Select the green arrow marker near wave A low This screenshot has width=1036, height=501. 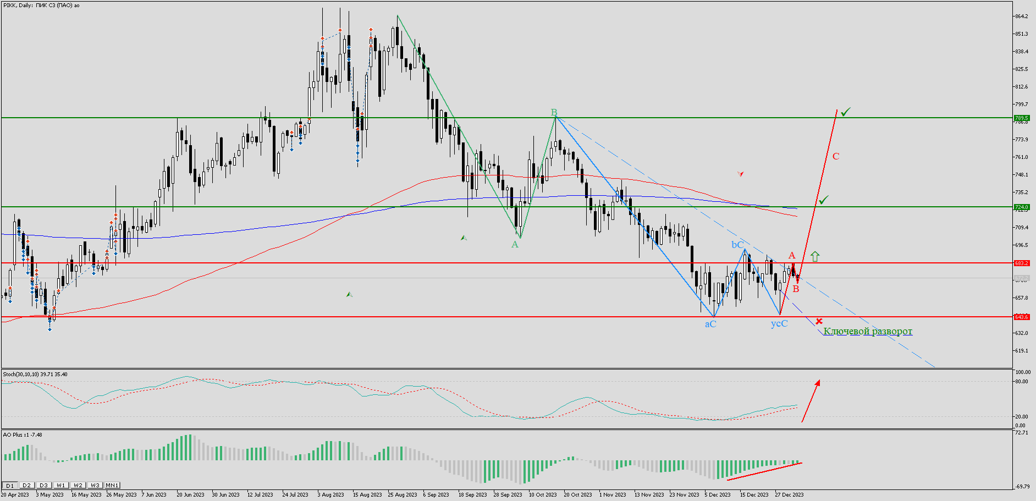464,238
